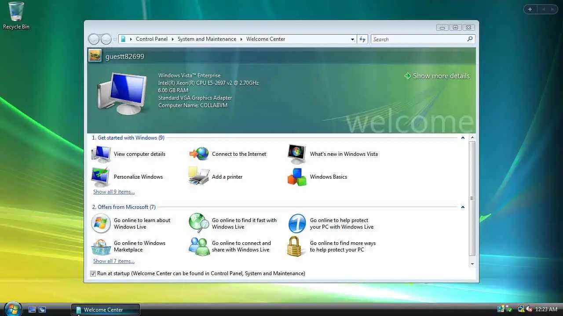Click the scrollbar up arrow
563x316 pixels.
click(472, 137)
